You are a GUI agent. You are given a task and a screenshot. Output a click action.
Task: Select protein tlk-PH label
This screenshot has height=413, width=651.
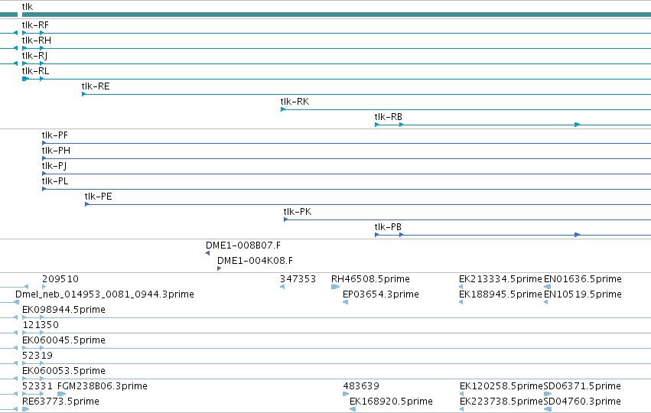(56, 151)
